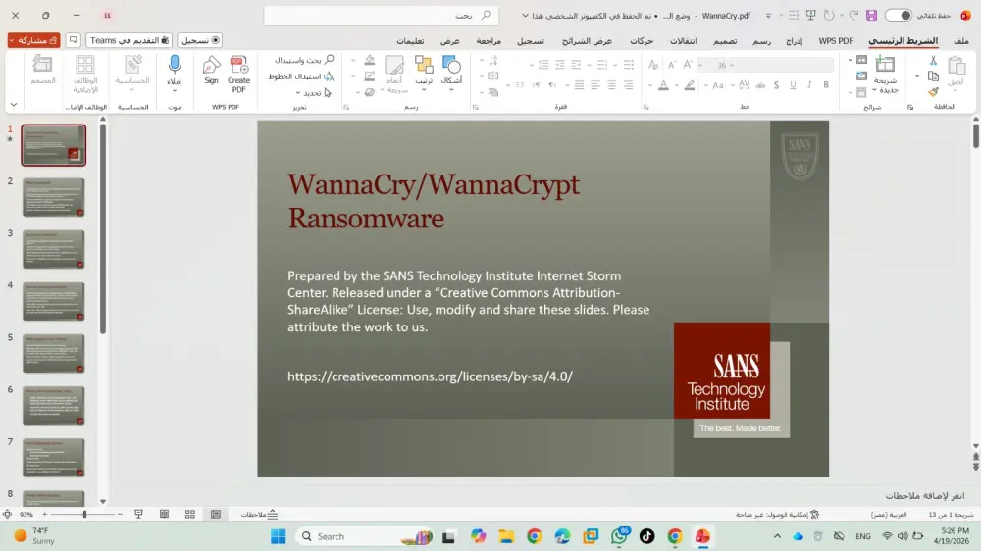Click the Normal view icon in status bar
981x551 pixels.
pyautogui.click(x=215, y=514)
